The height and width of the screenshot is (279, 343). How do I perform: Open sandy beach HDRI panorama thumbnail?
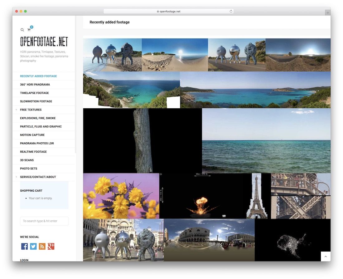[x=175, y=55]
